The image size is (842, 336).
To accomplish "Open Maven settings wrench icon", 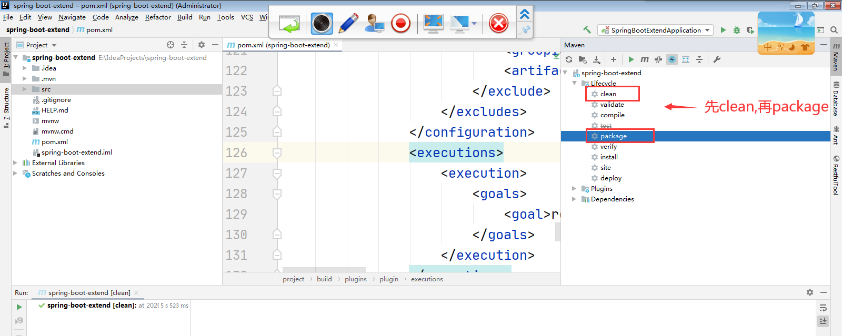I will pyautogui.click(x=716, y=59).
